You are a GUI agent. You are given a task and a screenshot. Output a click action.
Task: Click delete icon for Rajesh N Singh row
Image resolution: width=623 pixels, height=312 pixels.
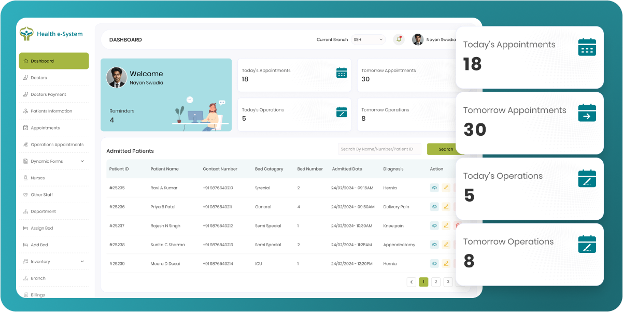pyautogui.click(x=457, y=225)
